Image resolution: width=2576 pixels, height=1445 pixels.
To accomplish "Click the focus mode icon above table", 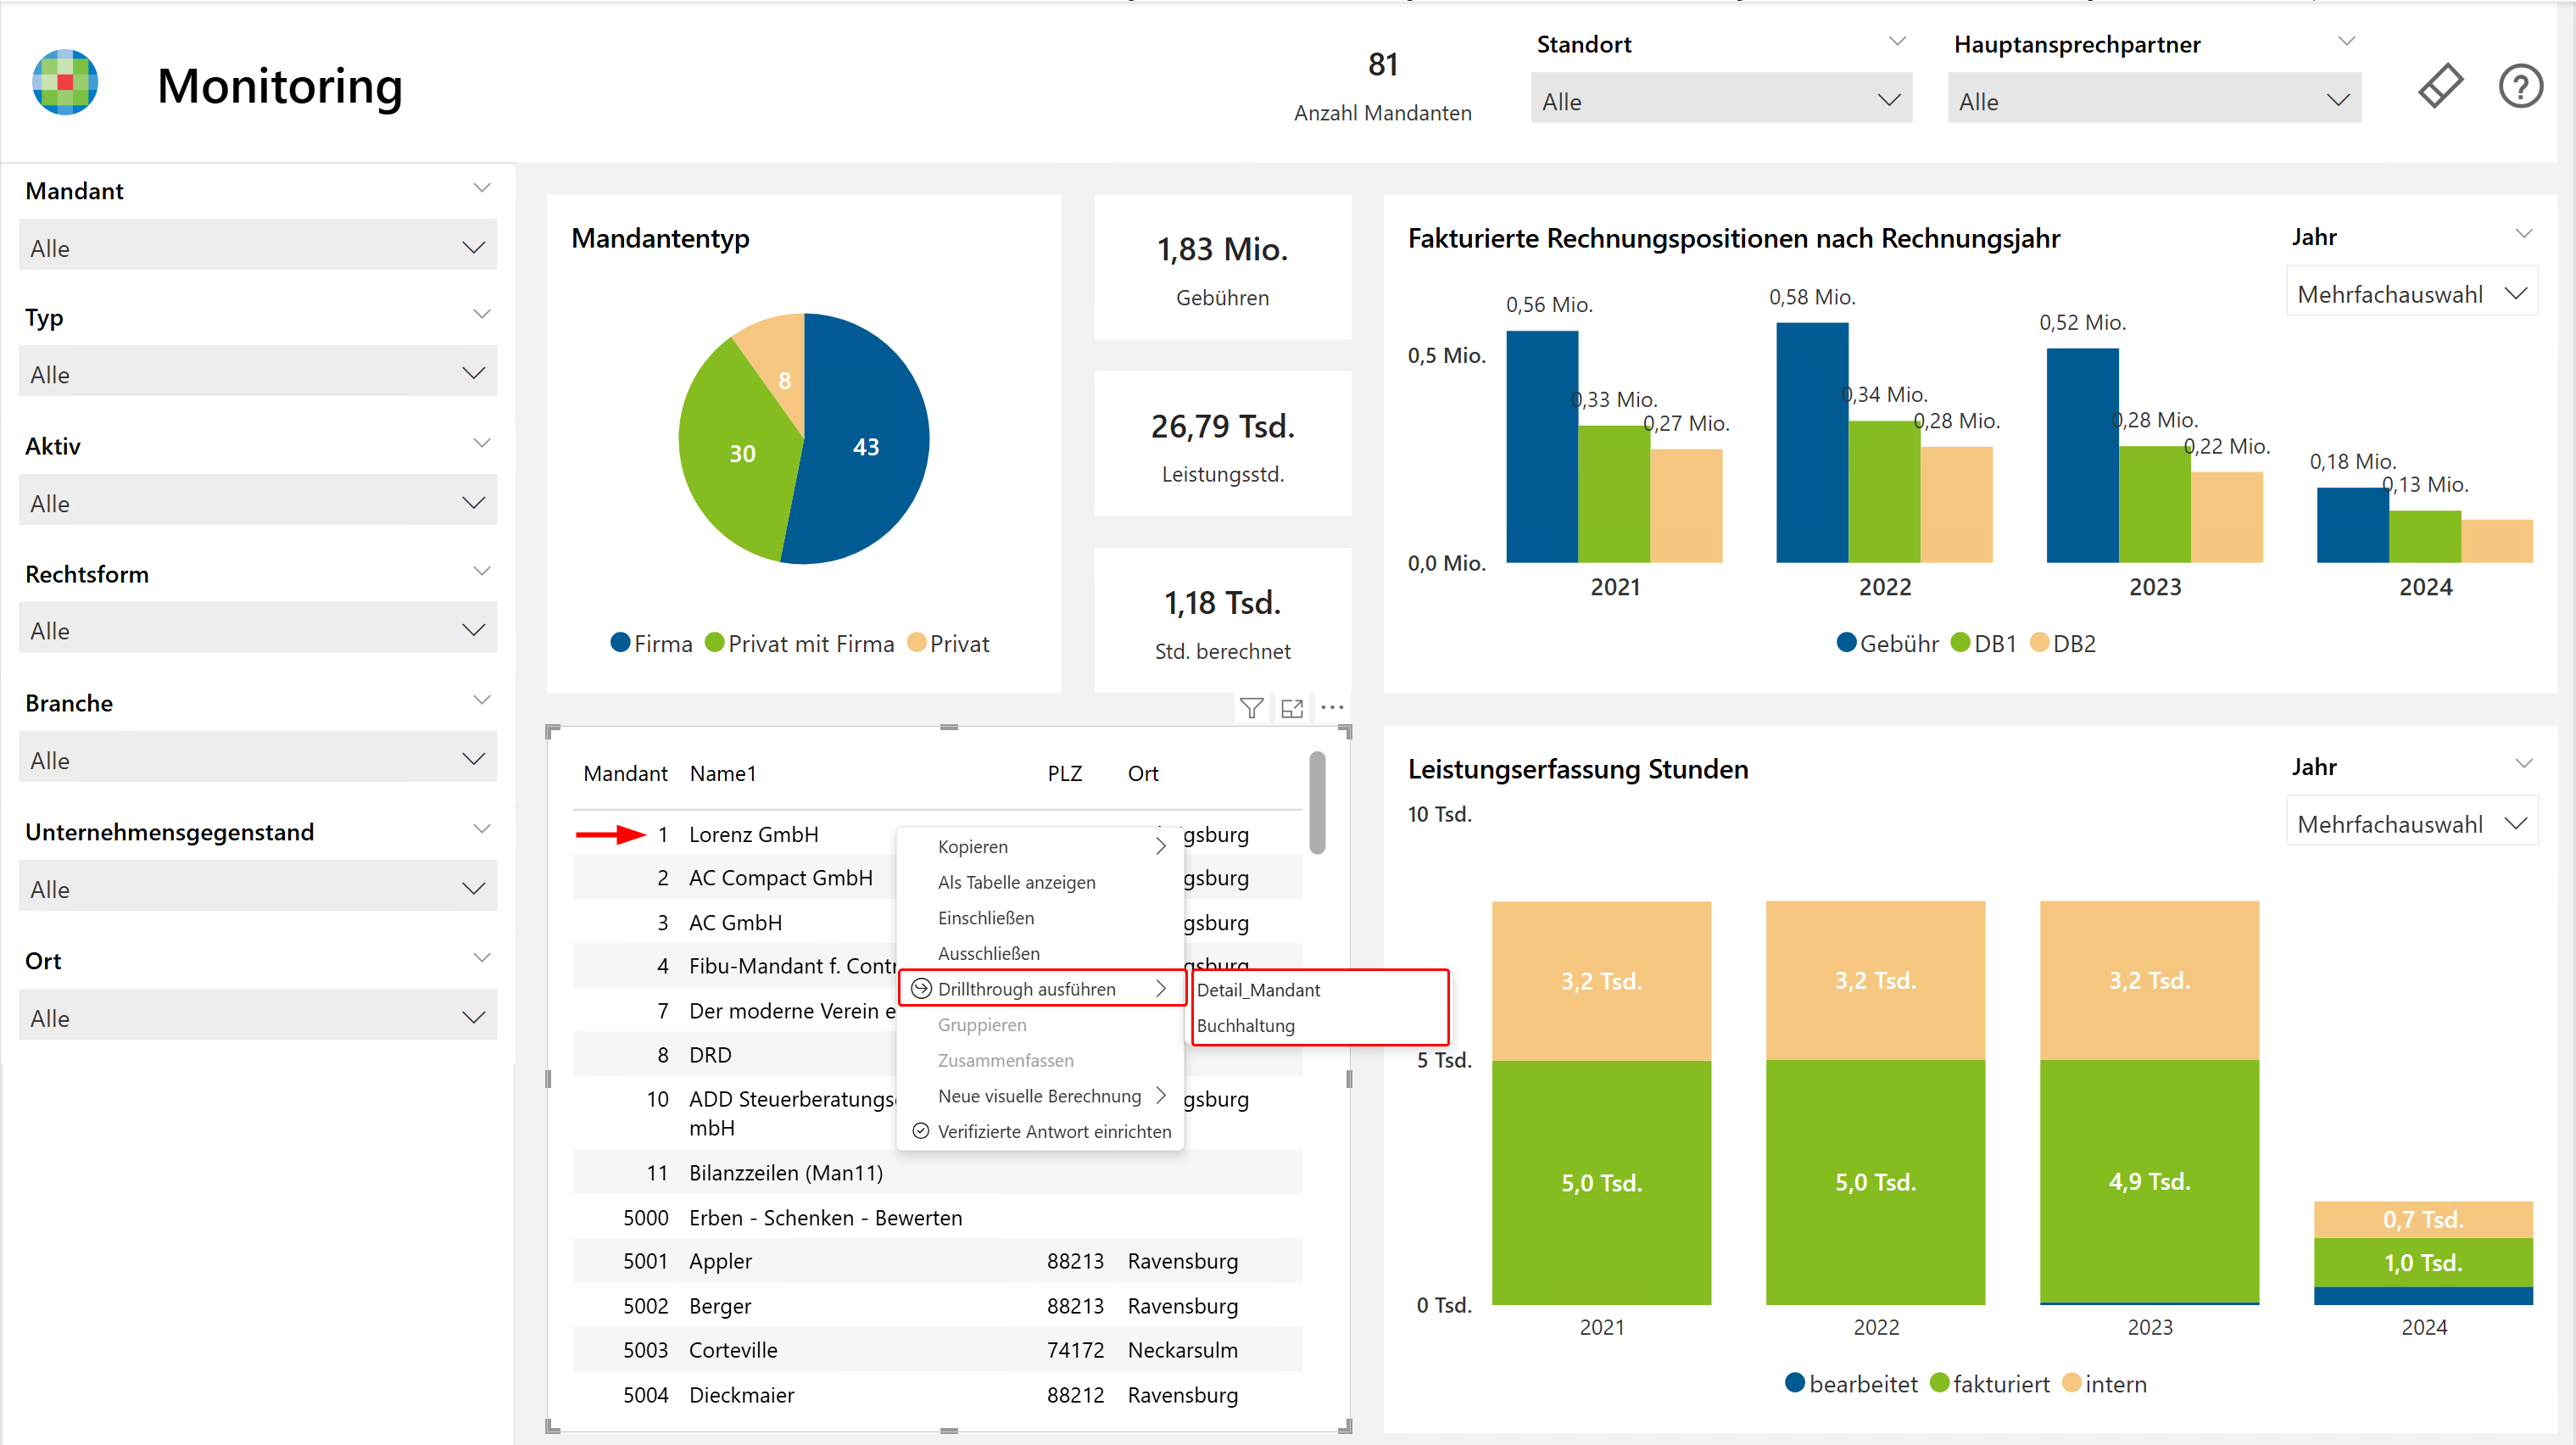I will point(1292,708).
